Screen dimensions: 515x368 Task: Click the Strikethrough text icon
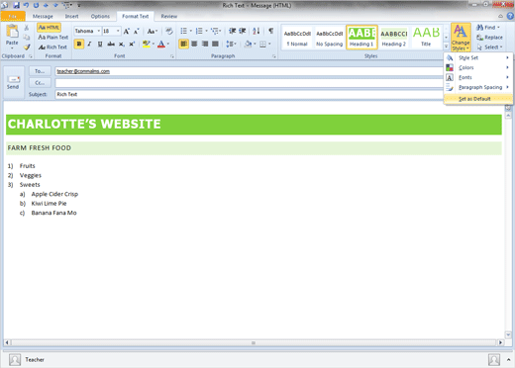pyautogui.click(x=111, y=44)
